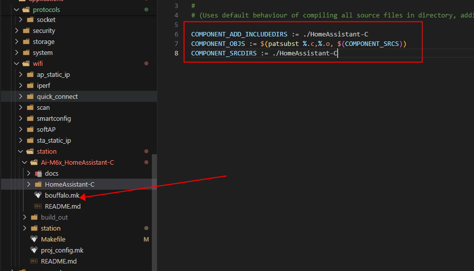The width and height of the screenshot is (474, 271).
Task: Expand the softAP folder chevron
Action: pos(20,129)
